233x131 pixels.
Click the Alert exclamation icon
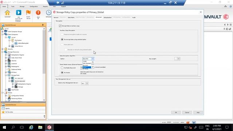click(38, 13)
